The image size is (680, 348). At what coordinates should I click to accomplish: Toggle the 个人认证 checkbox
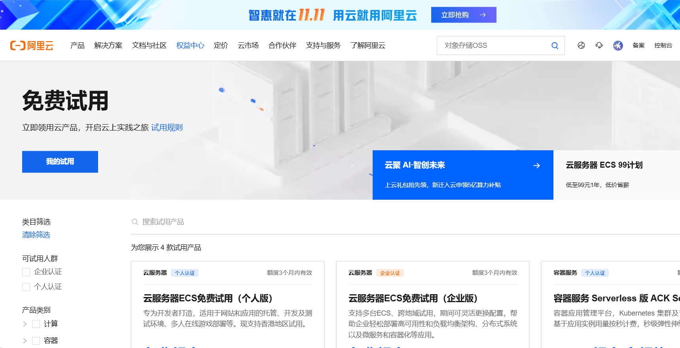[26, 287]
